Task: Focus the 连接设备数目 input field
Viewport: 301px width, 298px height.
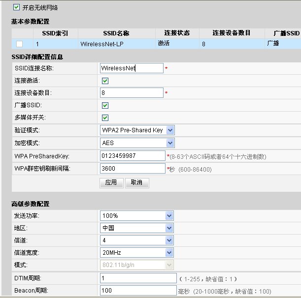Action: click(132, 93)
